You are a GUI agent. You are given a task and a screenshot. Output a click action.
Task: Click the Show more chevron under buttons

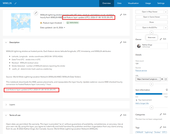(x=151, y=32)
